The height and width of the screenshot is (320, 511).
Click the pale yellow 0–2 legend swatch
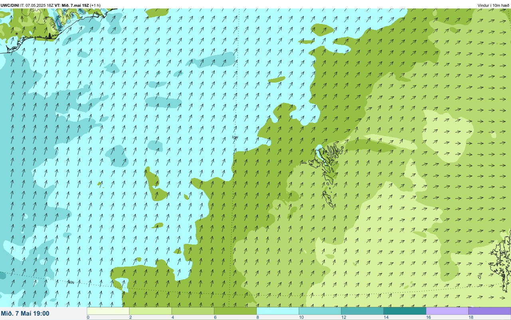108,311
